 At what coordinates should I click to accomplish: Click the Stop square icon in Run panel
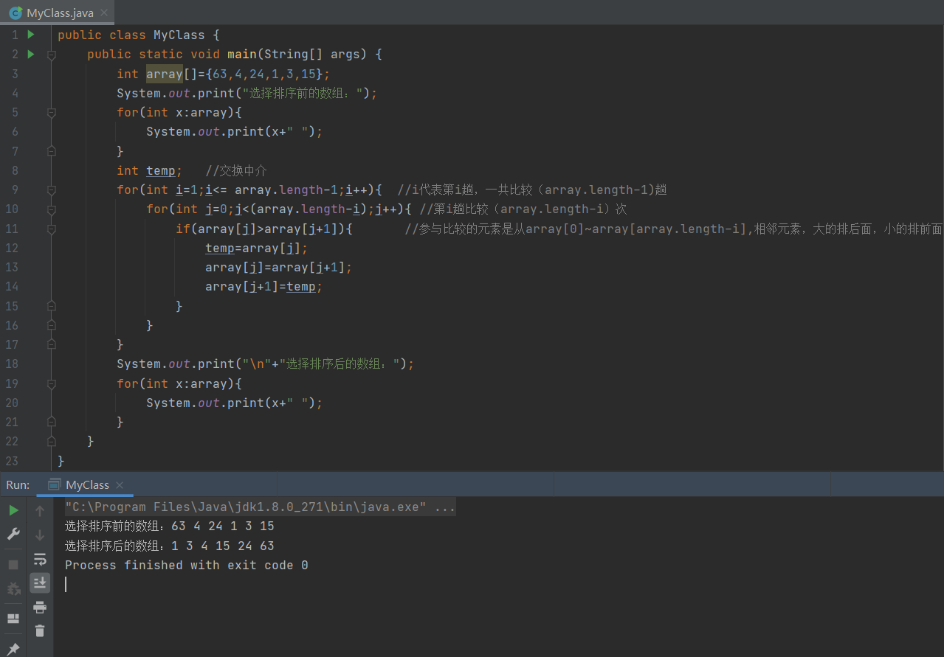click(x=13, y=565)
